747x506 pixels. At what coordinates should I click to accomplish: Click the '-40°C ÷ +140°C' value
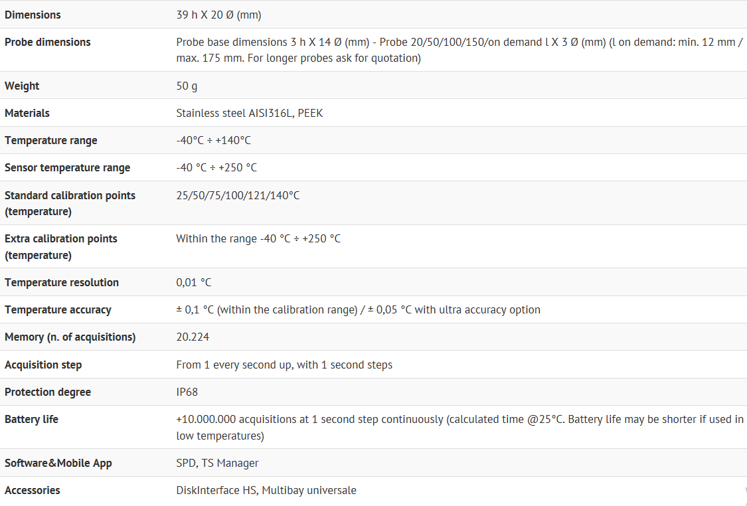(x=213, y=140)
